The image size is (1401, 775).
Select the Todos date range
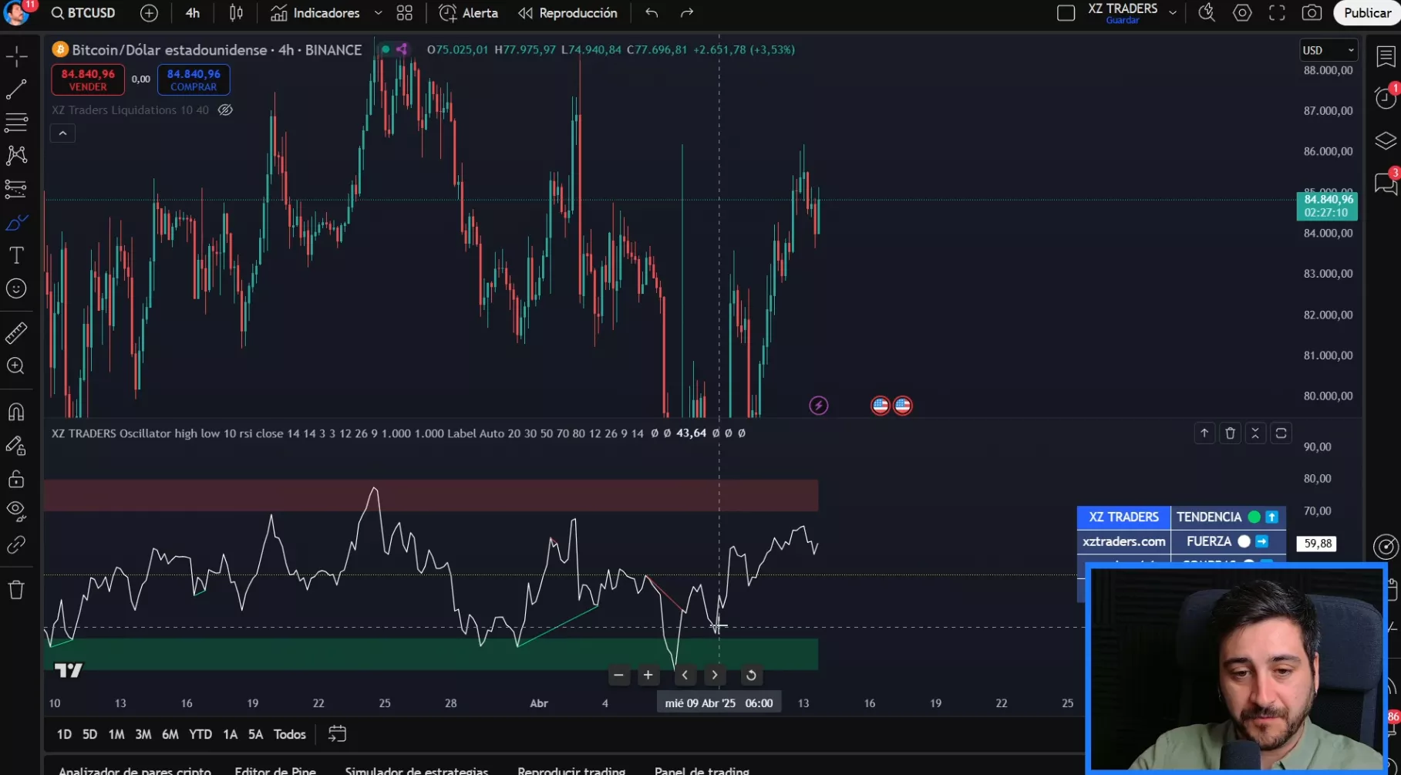(290, 734)
